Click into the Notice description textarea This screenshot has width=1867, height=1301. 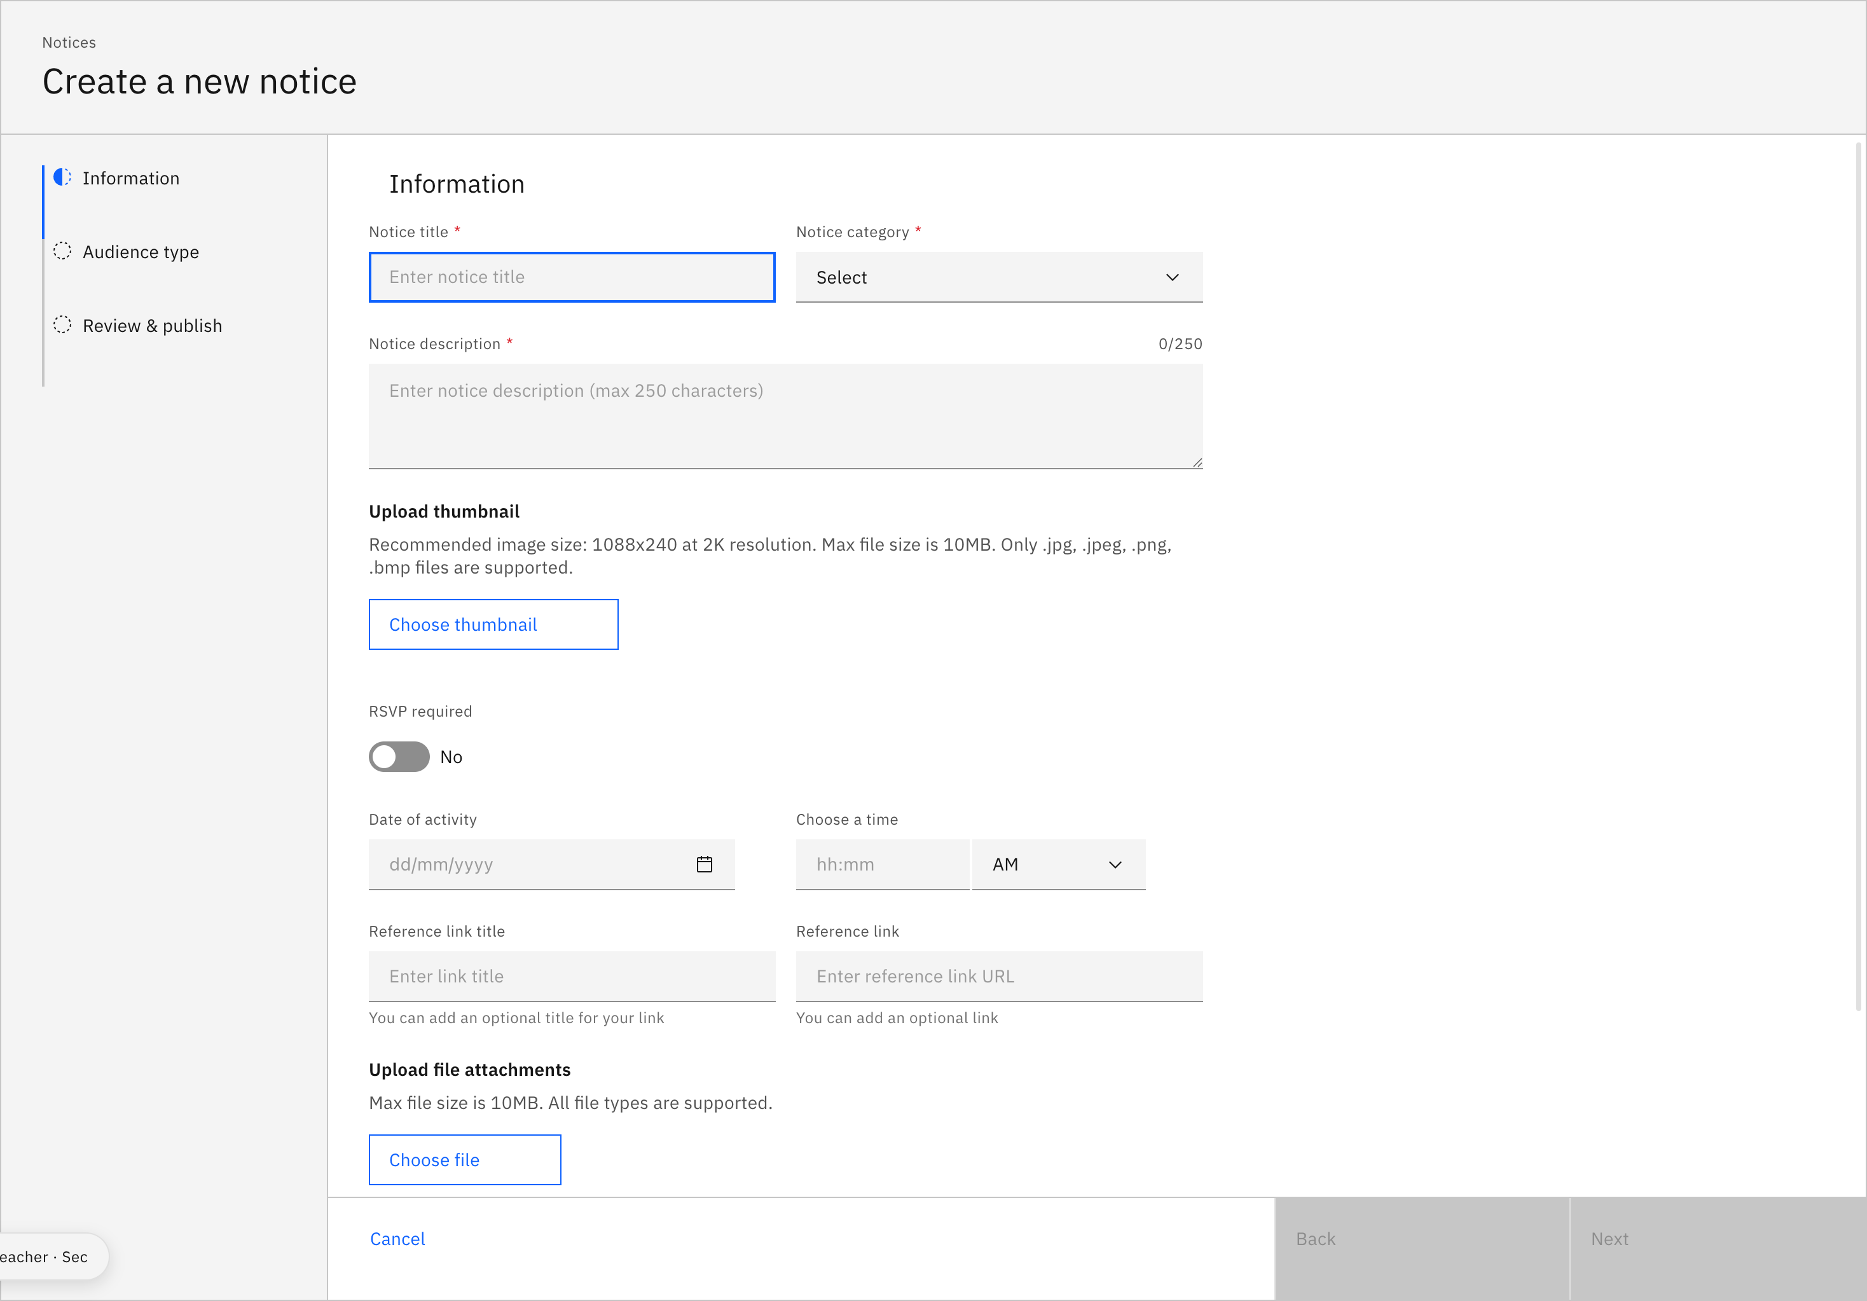[785, 416]
